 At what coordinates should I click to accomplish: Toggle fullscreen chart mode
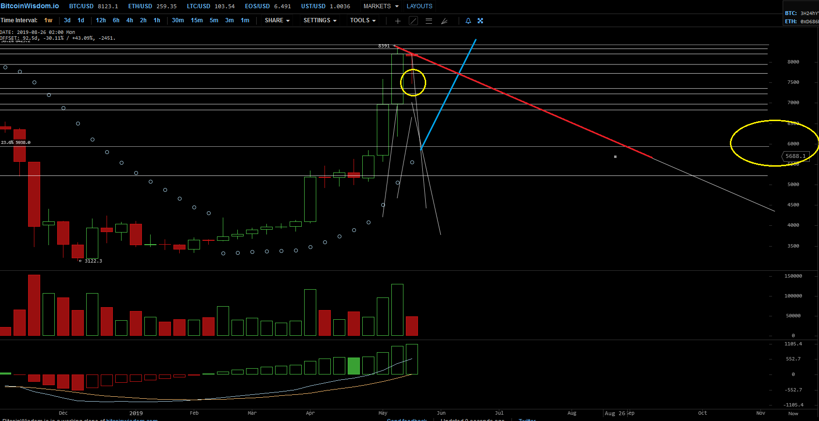(480, 21)
